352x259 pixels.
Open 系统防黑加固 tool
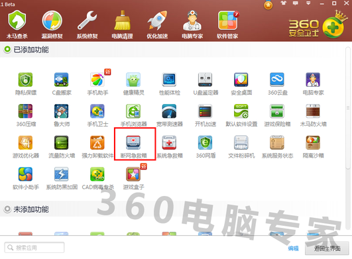pos(62,178)
